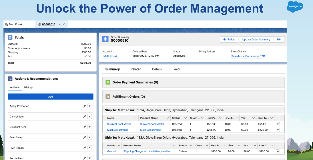Click the Order Summary header icon
313x160 pixels.
point(105,39)
